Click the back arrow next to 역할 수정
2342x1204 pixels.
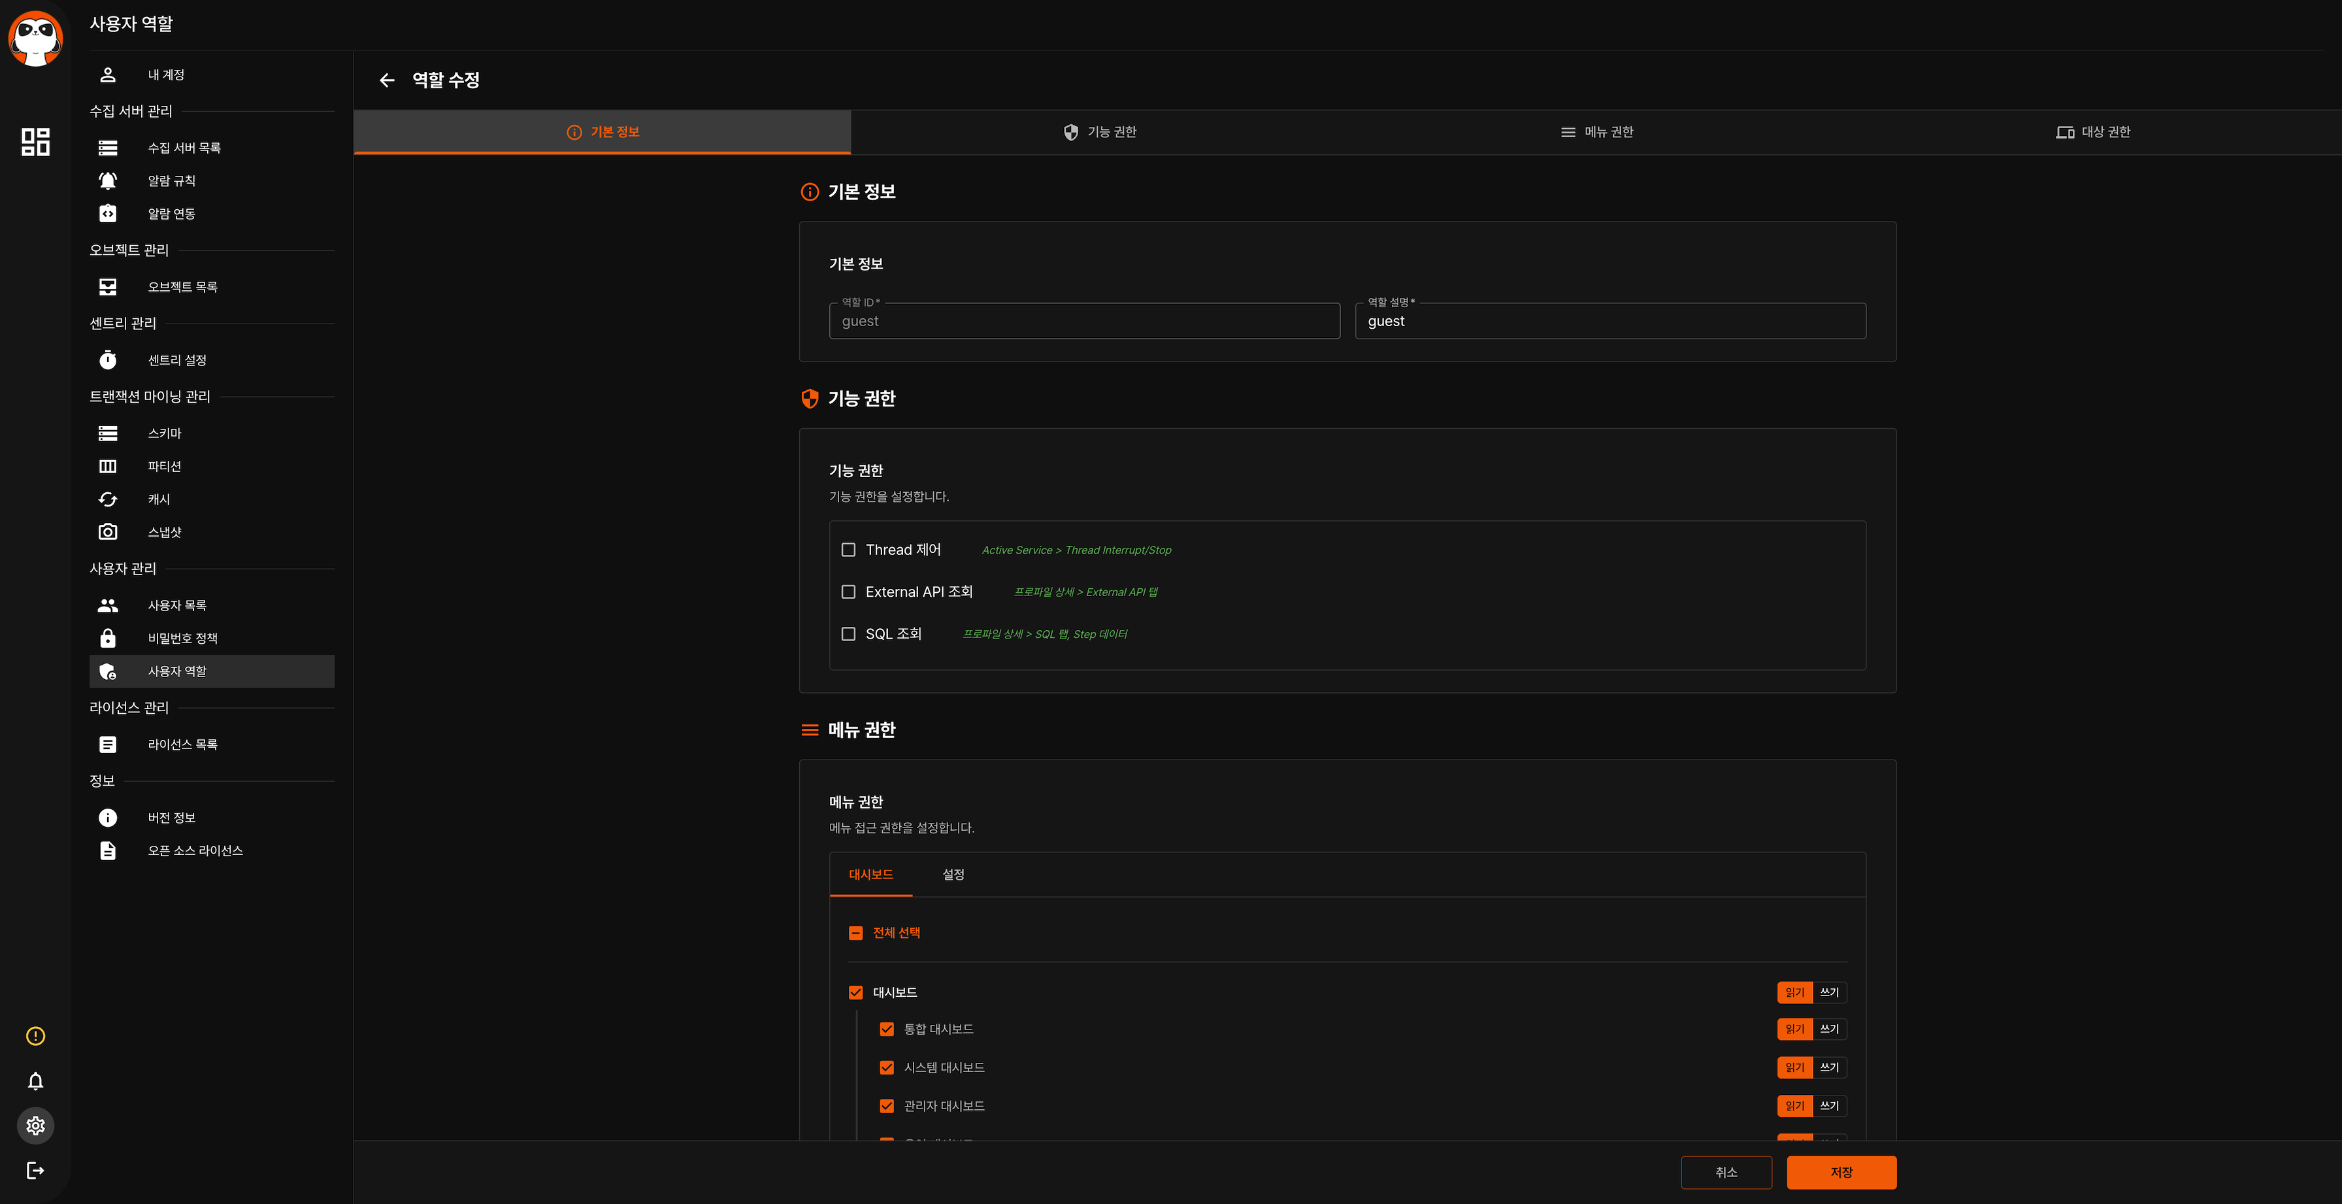(386, 80)
